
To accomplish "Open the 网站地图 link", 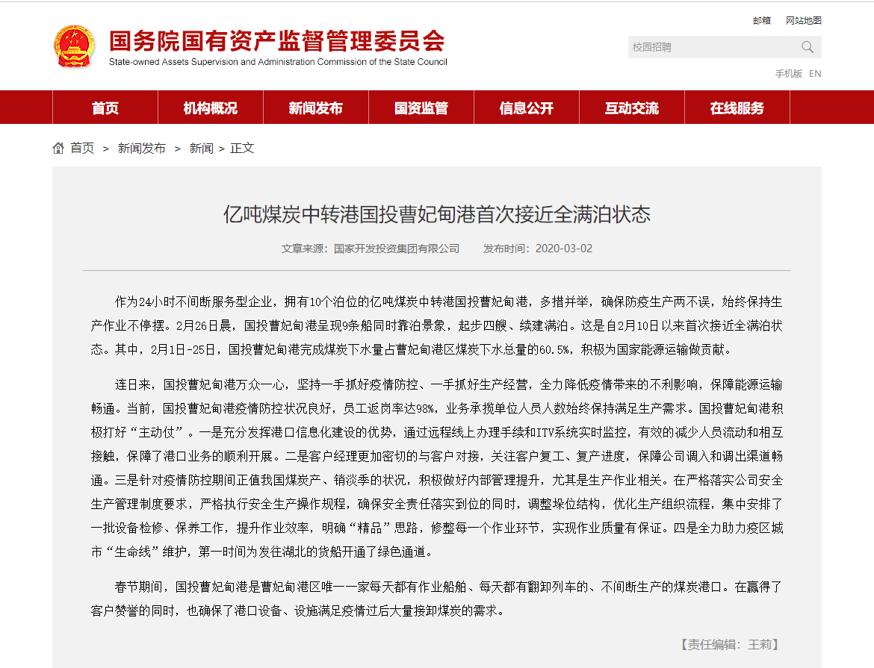I will [803, 21].
